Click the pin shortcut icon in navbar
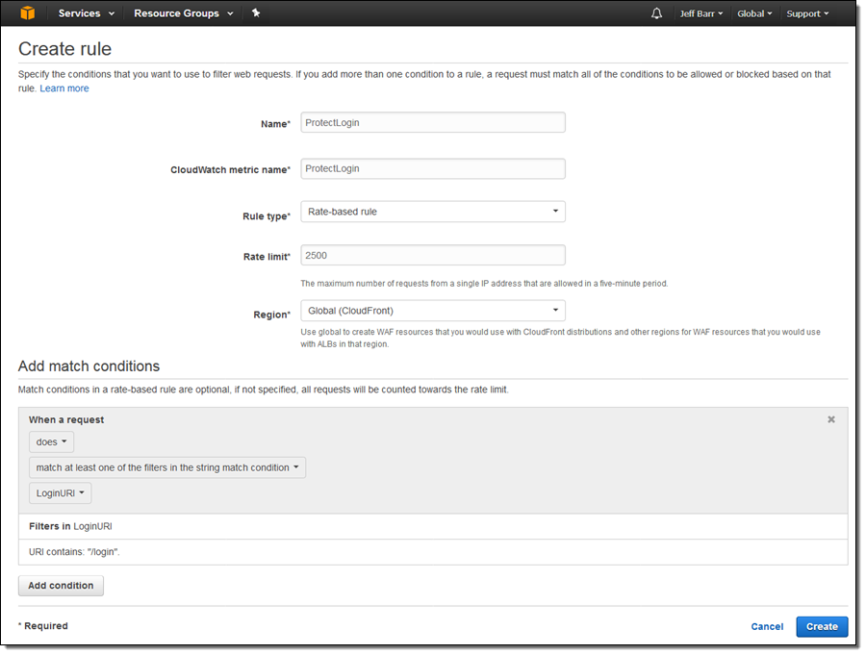This screenshot has height=655, width=866. pos(255,13)
